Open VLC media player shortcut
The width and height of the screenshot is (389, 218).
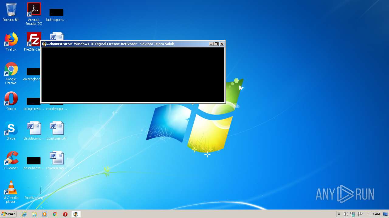pos(11,192)
